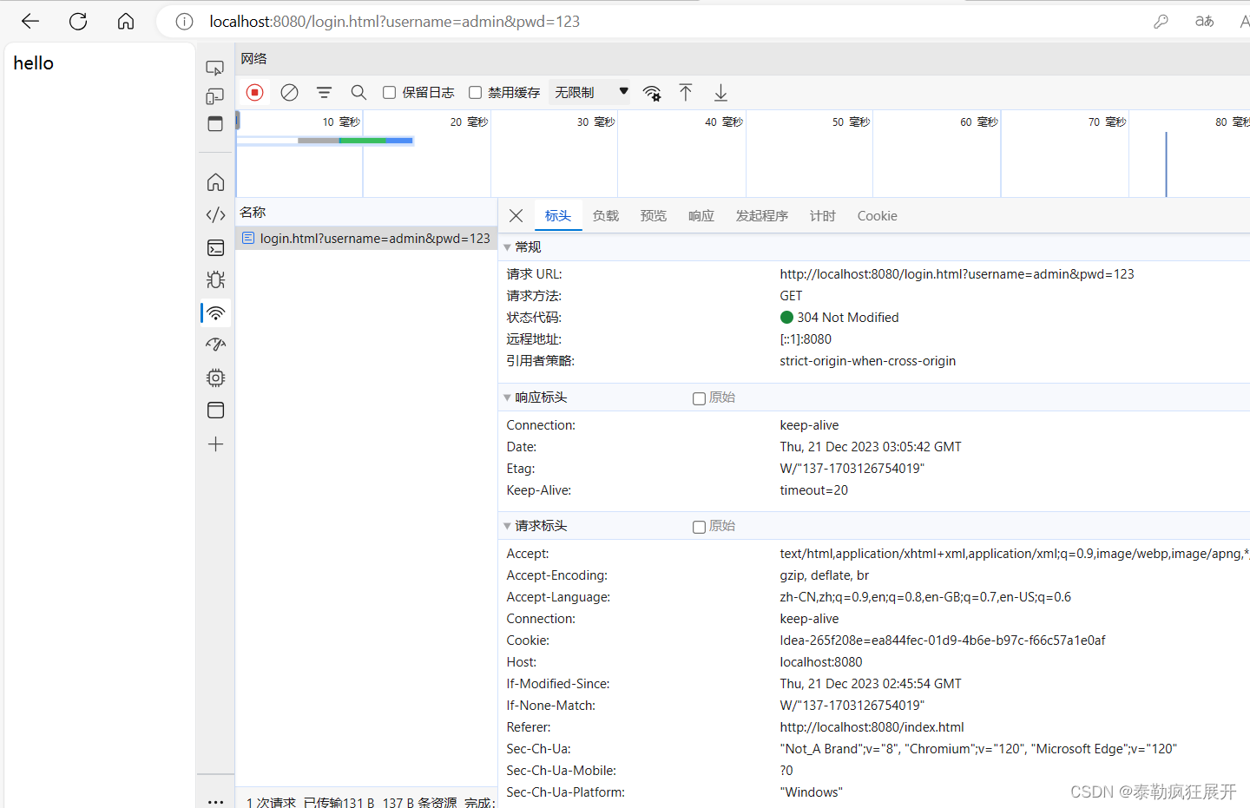Viewport: 1250px width, 808px height.
Task: Select the login.html request row
Action: tap(366, 238)
